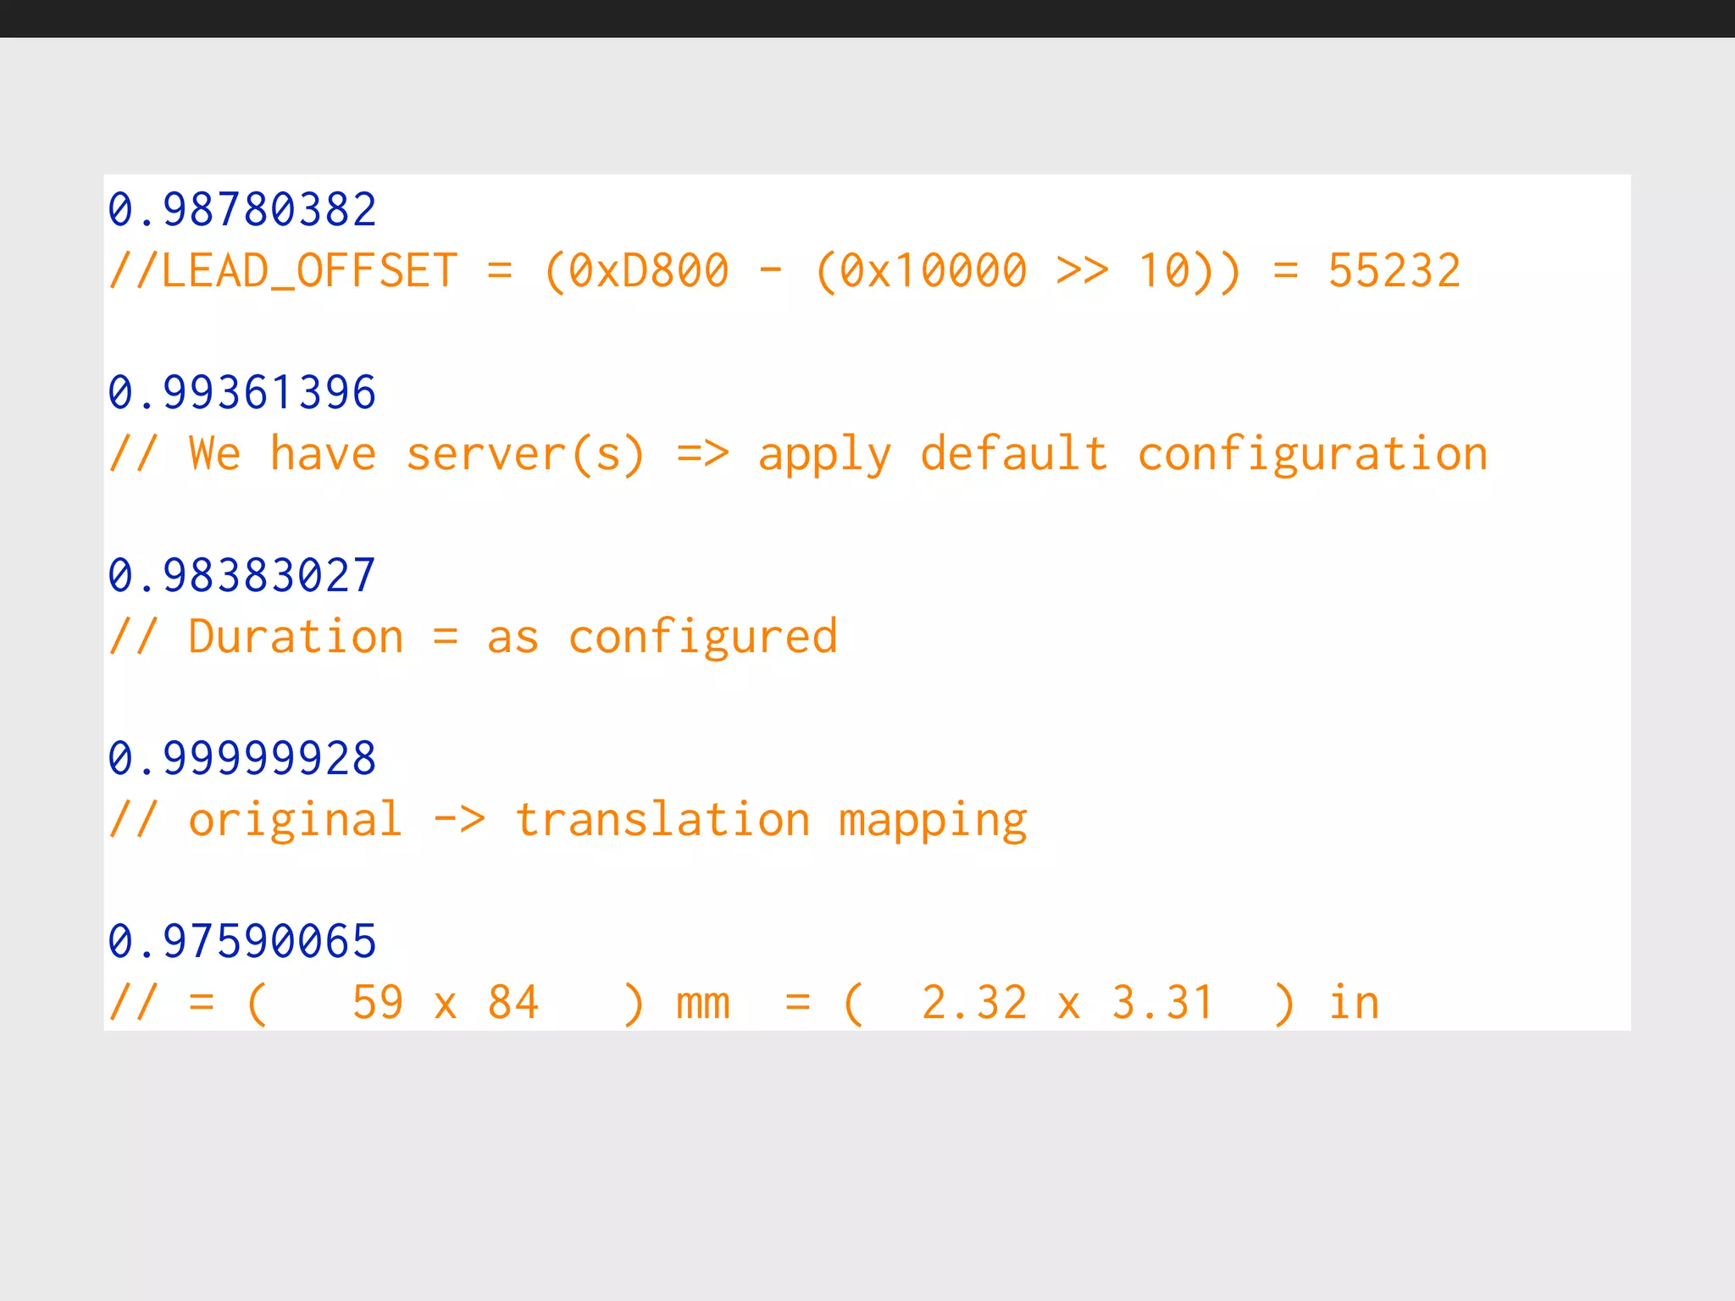The height and width of the screenshot is (1301, 1735).
Task: Click the score 0.98383027
Action: pos(242,575)
